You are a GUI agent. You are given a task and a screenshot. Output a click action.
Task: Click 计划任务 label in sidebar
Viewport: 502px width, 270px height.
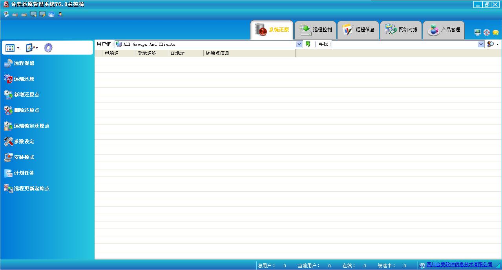pos(24,173)
